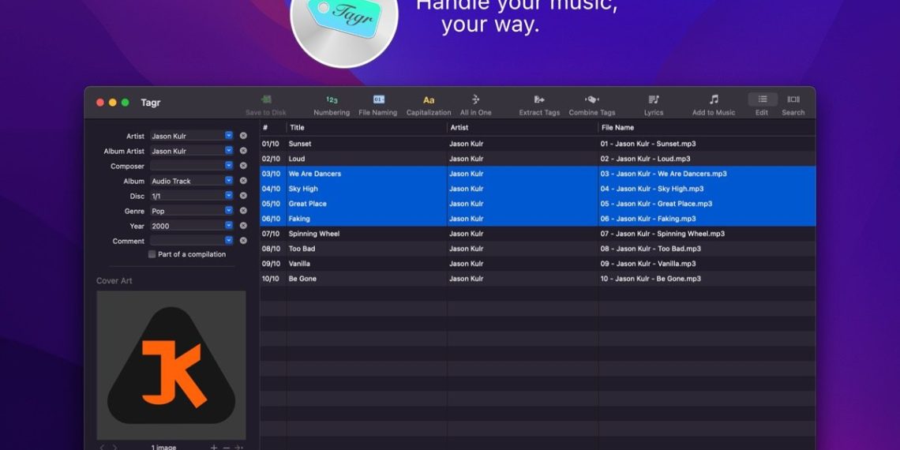Click the Add to Music icon

click(x=714, y=100)
